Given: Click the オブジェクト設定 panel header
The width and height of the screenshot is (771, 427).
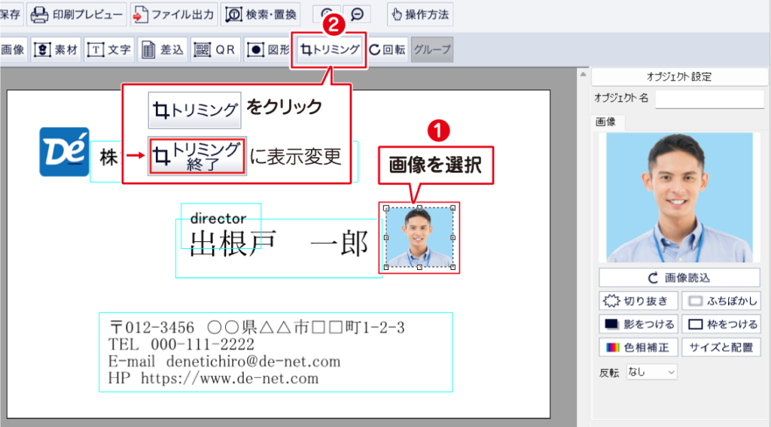Looking at the screenshot, I should 679,77.
